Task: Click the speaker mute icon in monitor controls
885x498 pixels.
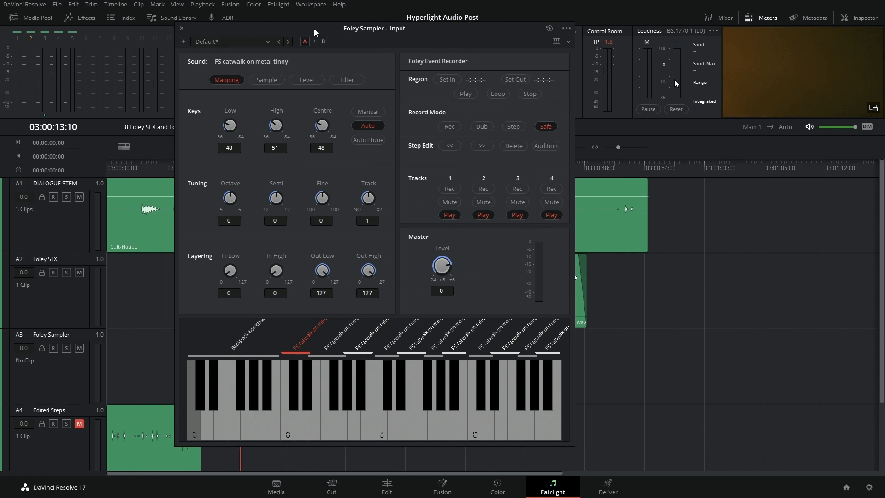Action: pyautogui.click(x=809, y=127)
